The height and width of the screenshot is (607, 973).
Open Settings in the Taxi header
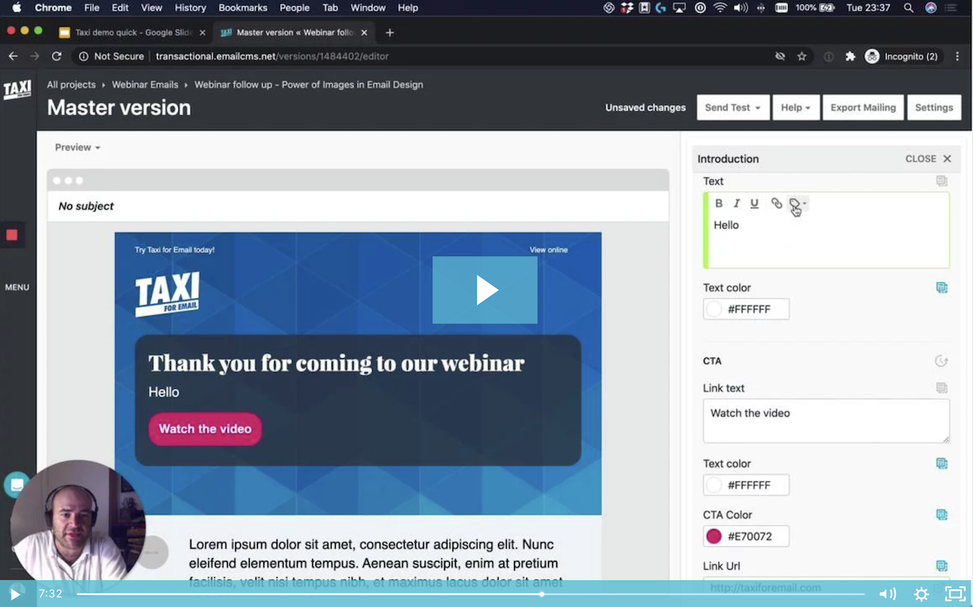934,108
